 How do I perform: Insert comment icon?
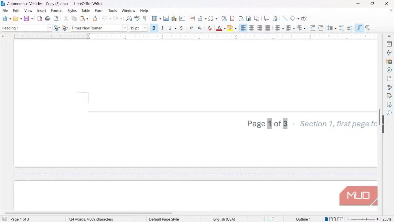tap(267, 18)
